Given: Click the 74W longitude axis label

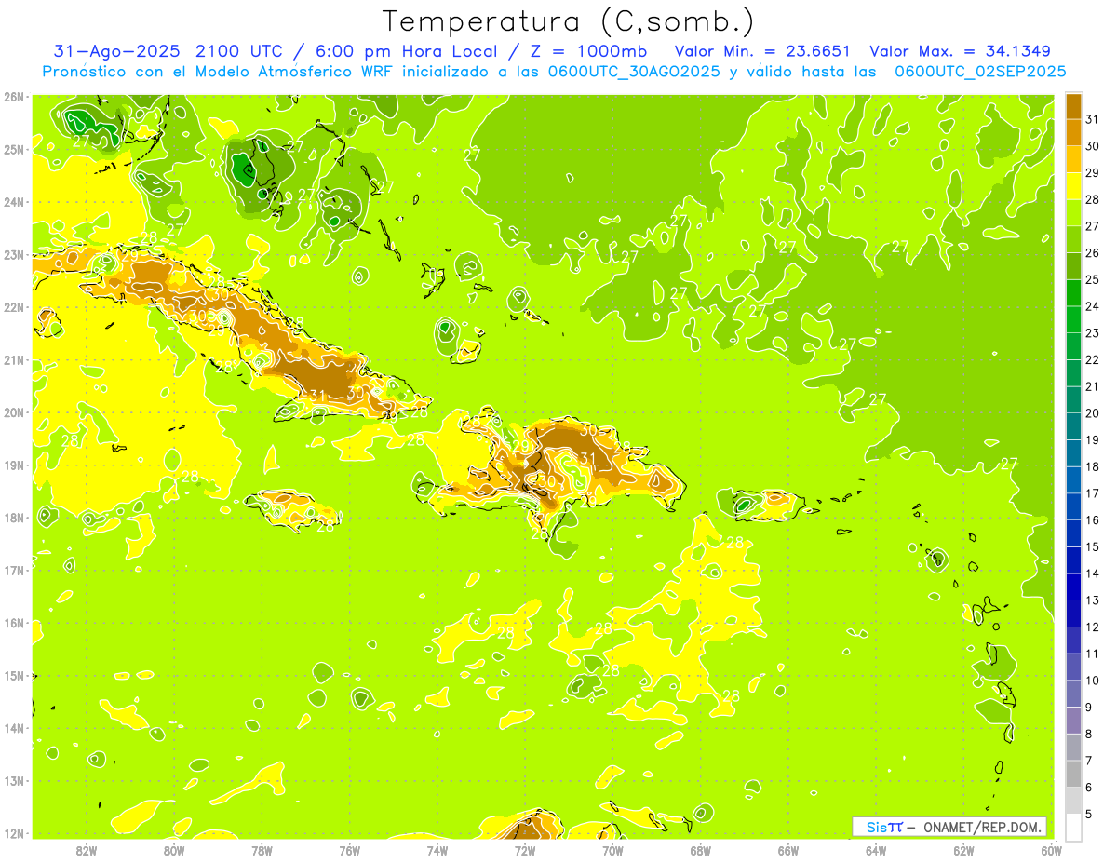Looking at the screenshot, I should (x=437, y=850).
